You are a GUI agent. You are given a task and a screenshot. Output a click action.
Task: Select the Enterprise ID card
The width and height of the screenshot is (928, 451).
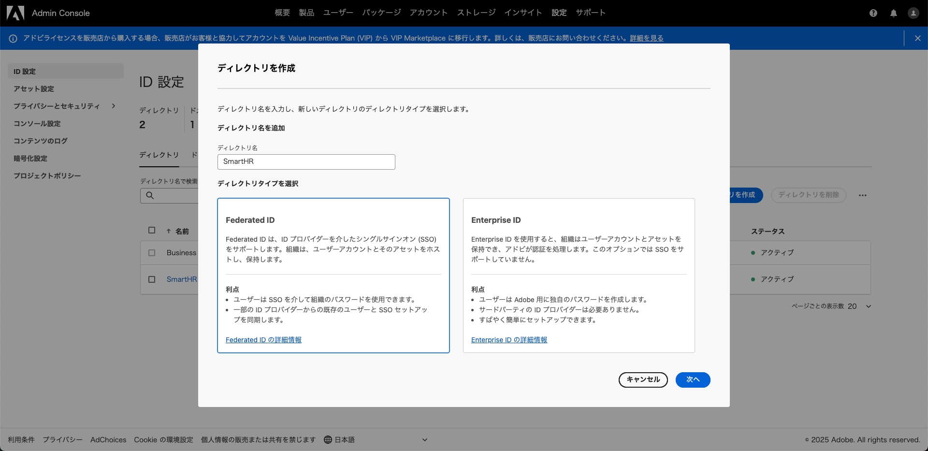tap(579, 276)
